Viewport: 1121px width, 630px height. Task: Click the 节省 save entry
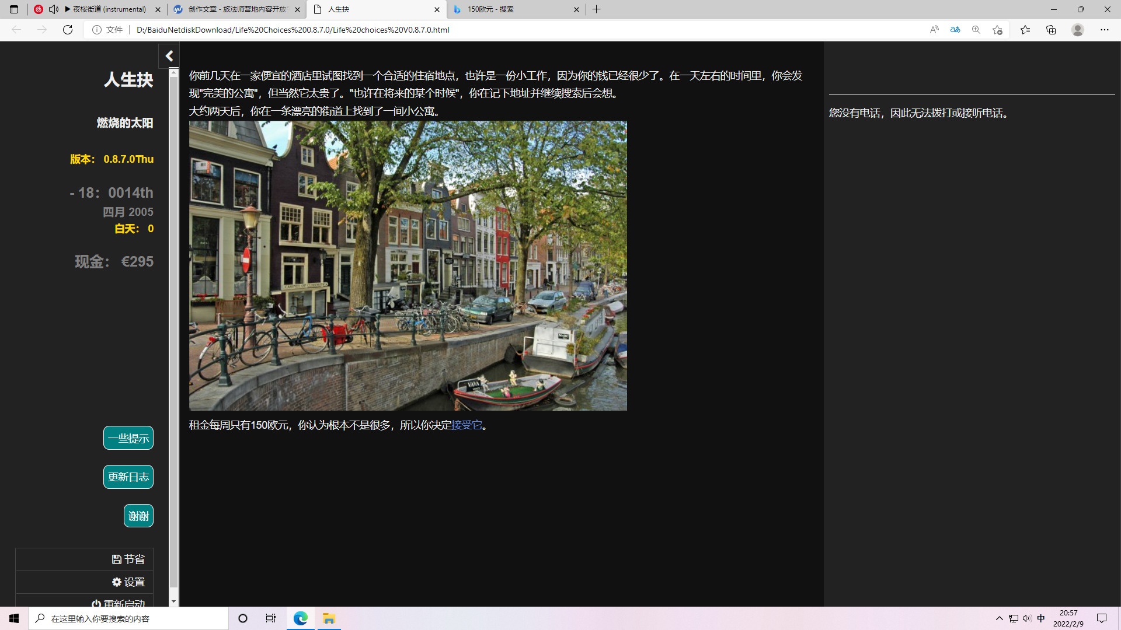pyautogui.click(x=128, y=559)
